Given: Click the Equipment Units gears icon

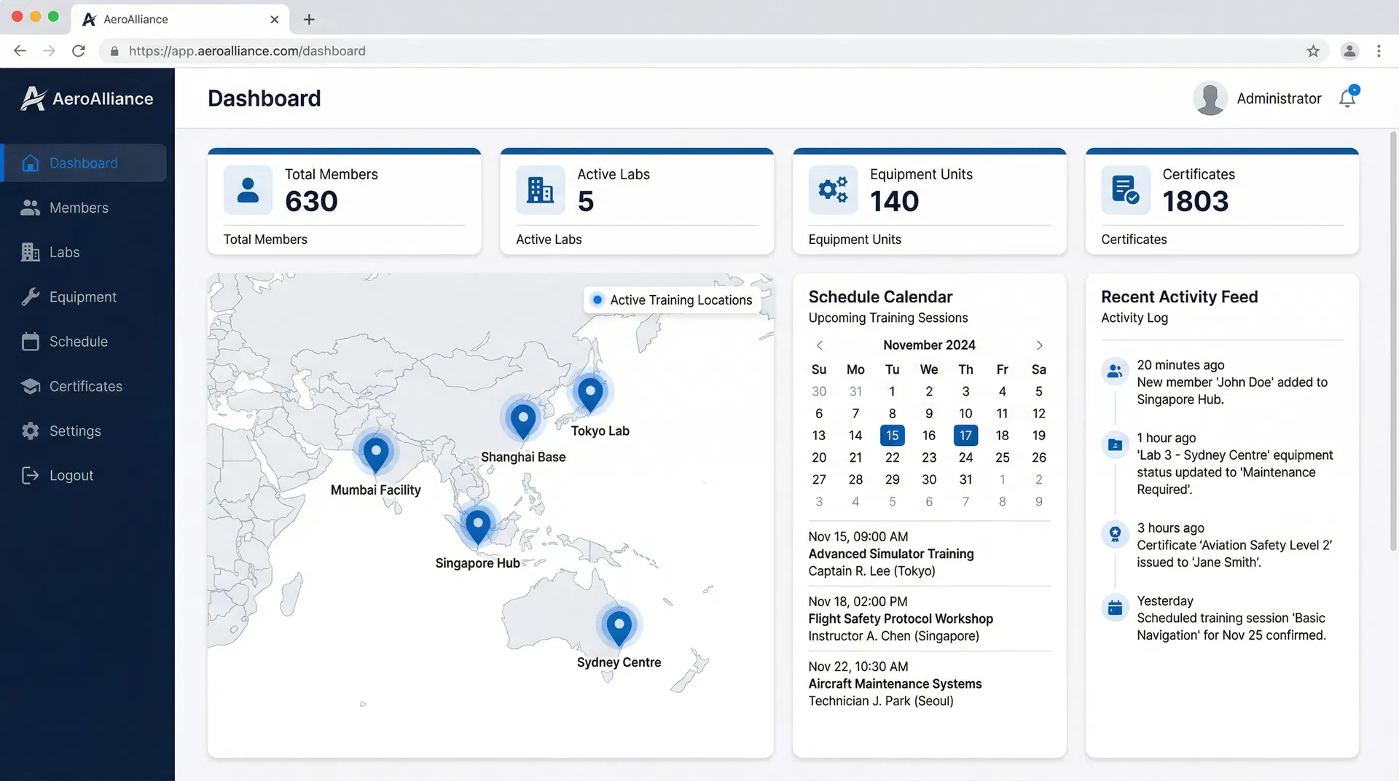Looking at the screenshot, I should (832, 190).
